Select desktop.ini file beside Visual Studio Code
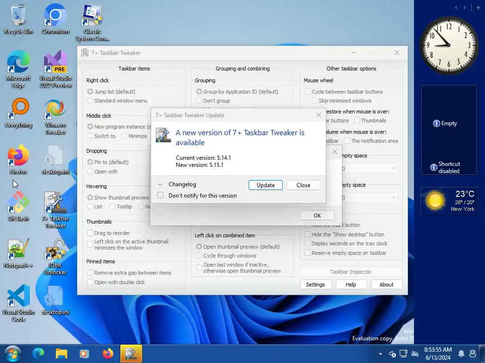The width and height of the screenshot is (485, 363). [x=55, y=300]
